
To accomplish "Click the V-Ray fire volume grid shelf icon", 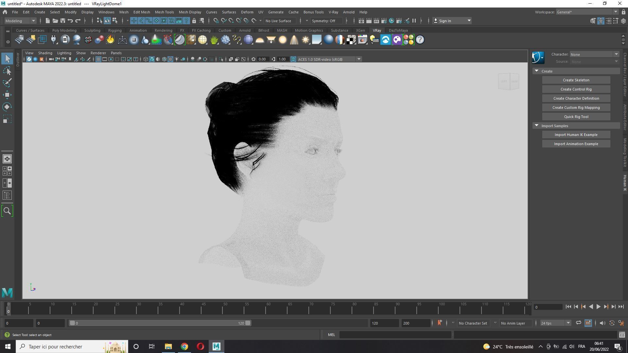I will pyautogui.click(x=111, y=40).
